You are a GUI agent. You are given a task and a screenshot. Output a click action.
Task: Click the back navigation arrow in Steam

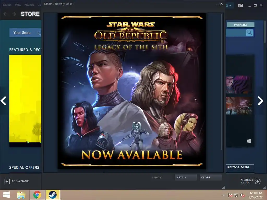tap(5, 14)
